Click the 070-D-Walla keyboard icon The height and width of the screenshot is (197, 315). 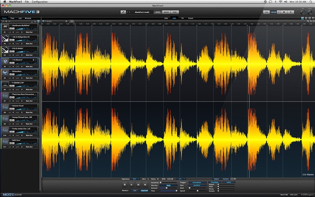pos(5,50)
